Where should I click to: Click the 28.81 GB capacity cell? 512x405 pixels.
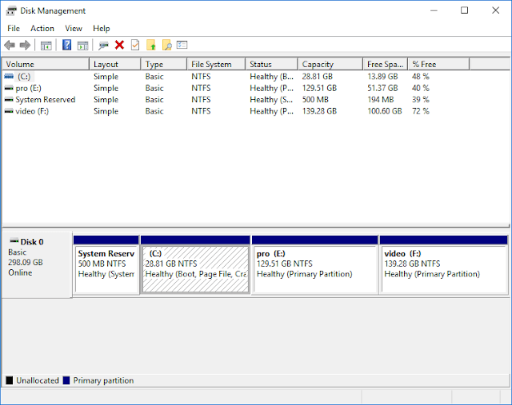coord(318,77)
